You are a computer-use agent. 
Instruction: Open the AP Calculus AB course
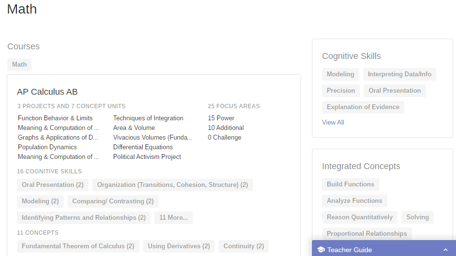coord(47,92)
